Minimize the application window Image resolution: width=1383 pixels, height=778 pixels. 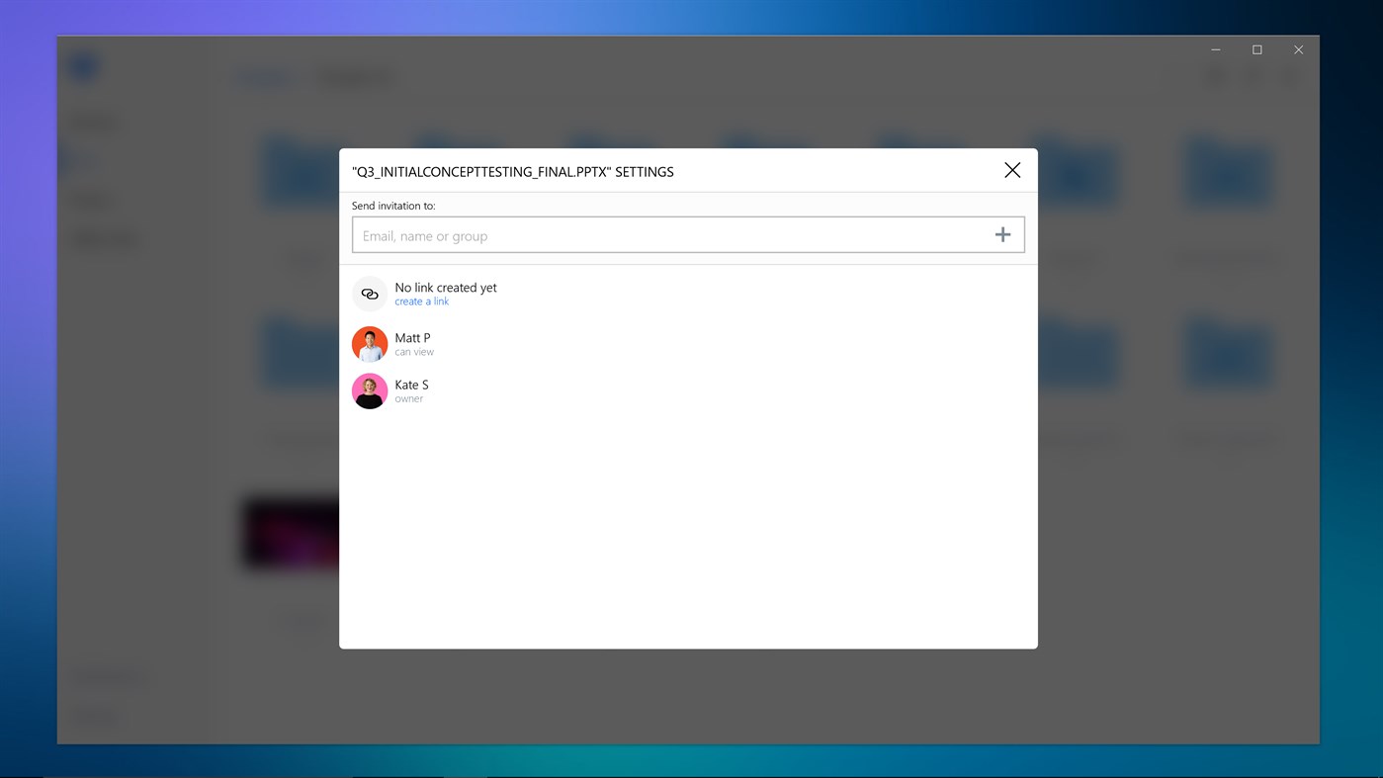pos(1215,48)
